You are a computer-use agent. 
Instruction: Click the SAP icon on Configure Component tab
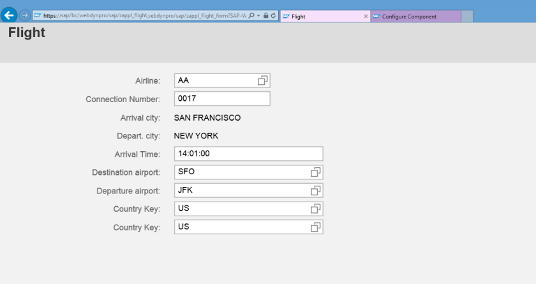click(376, 17)
